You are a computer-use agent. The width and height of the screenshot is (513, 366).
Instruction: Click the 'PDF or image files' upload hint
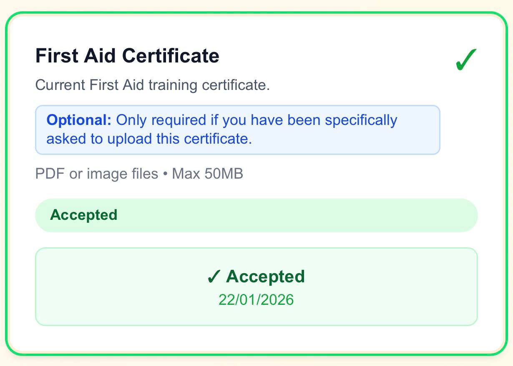click(140, 174)
